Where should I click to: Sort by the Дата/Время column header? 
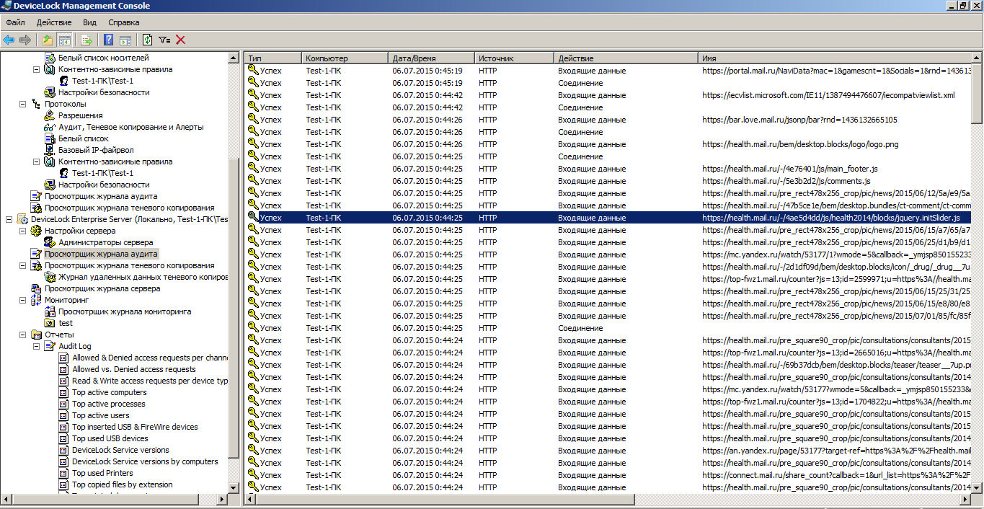tap(432, 58)
